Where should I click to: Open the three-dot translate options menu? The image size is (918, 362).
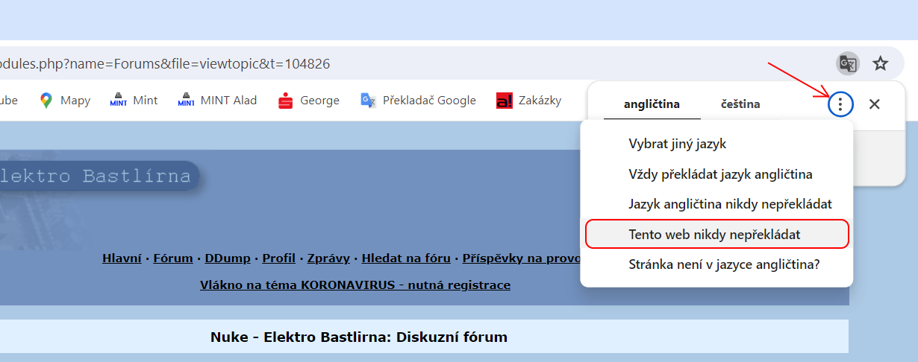point(841,104)
